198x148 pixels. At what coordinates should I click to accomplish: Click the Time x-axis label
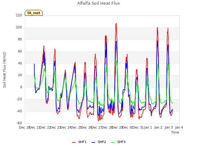pyautogui.click(x=175, y=132)
